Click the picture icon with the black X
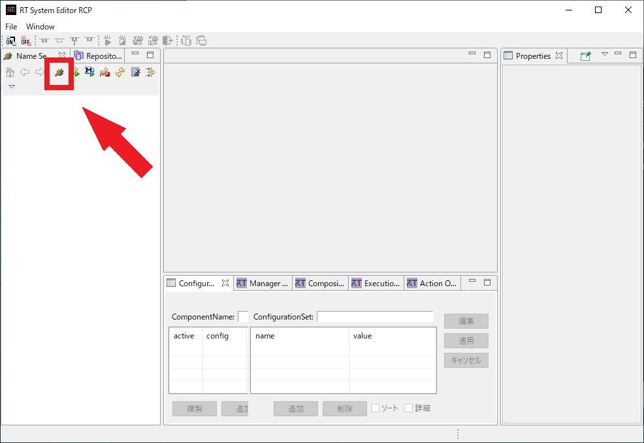This screenshot has width=644, height=443. pos(136,73)
